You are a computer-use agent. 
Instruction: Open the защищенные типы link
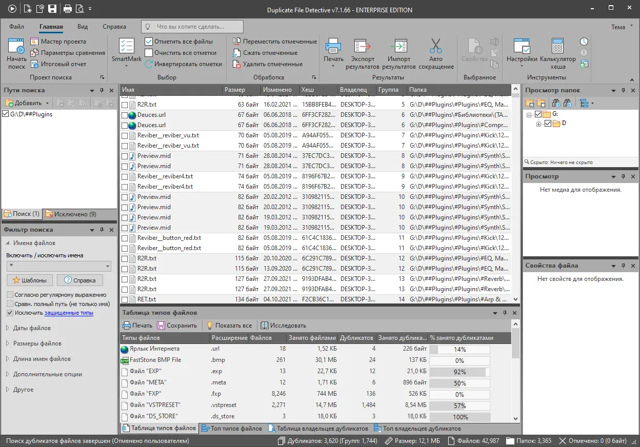pos(69,313)
